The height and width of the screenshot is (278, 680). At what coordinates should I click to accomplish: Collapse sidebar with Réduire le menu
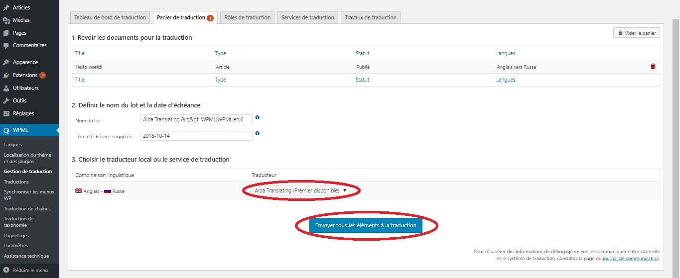[x=26, y=270]
